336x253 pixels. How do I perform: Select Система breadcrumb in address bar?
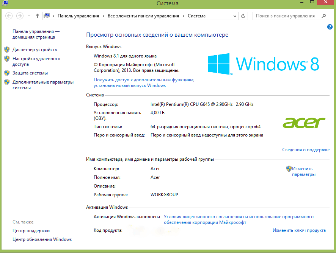[196, 16]
